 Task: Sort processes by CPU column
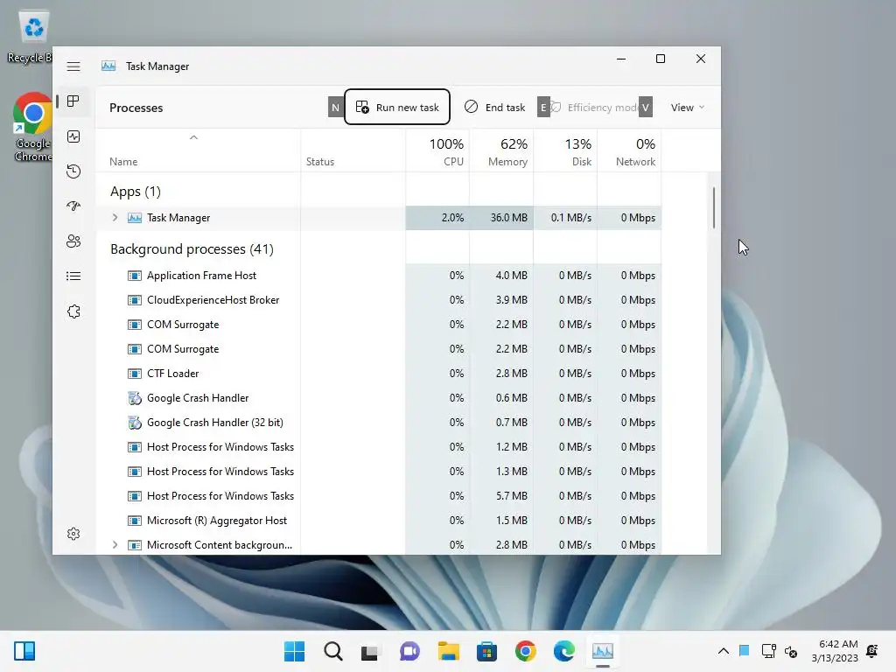tap(438, 152)
